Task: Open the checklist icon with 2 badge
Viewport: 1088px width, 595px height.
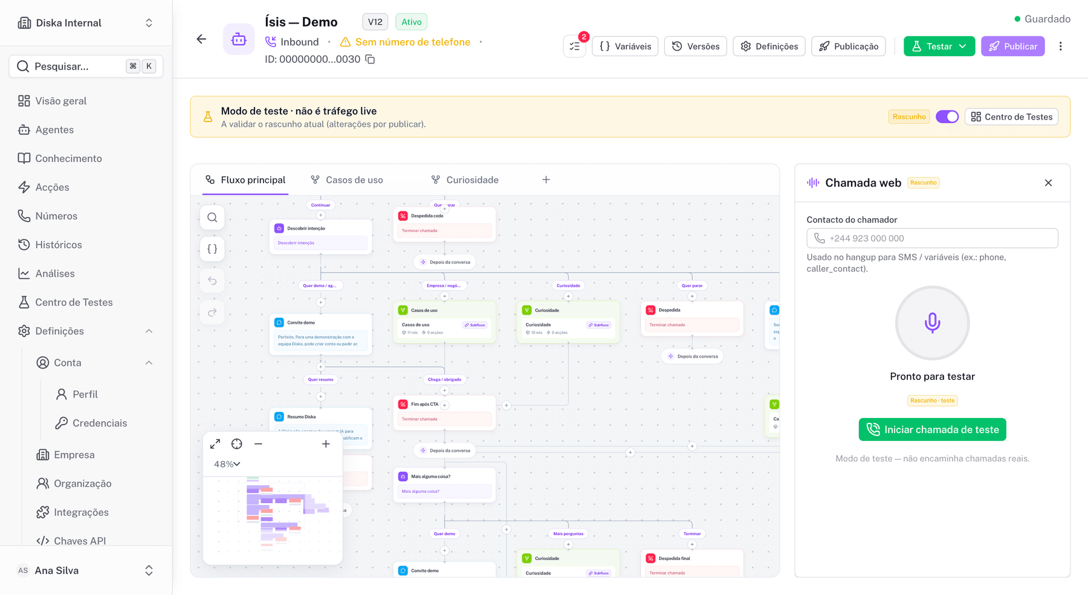Action: tap(574, 47)
